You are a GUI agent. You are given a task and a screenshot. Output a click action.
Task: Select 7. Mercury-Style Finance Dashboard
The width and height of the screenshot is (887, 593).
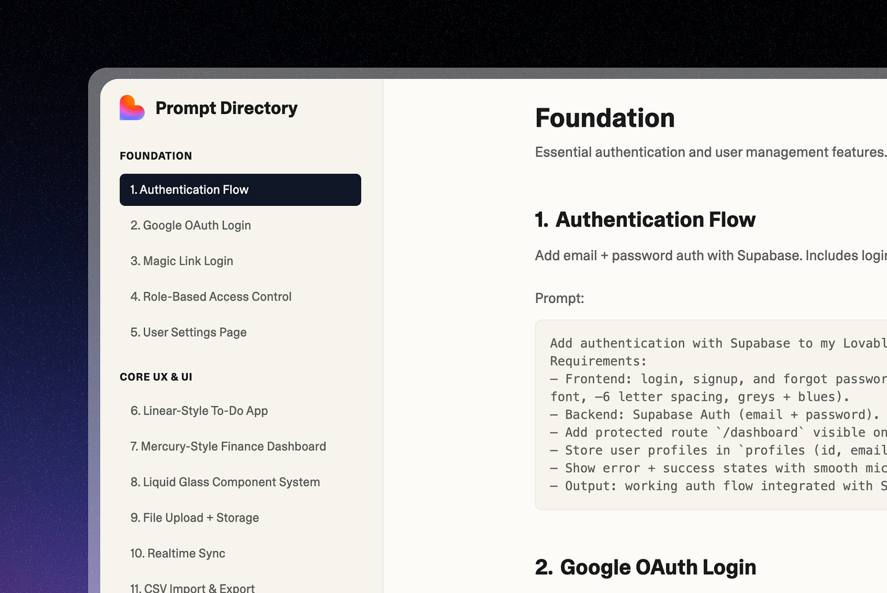pyautogui.click(x=228, y=446)
